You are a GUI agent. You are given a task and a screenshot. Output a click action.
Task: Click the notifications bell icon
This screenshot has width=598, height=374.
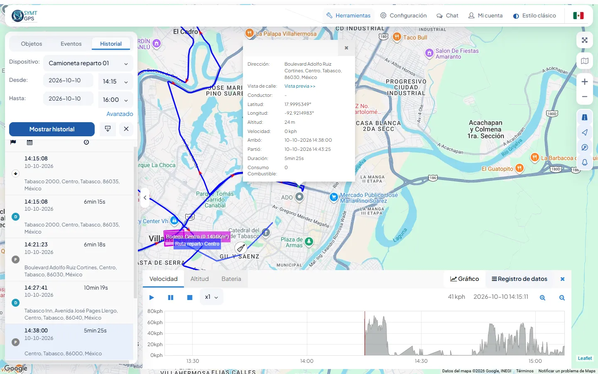[585, 162]
